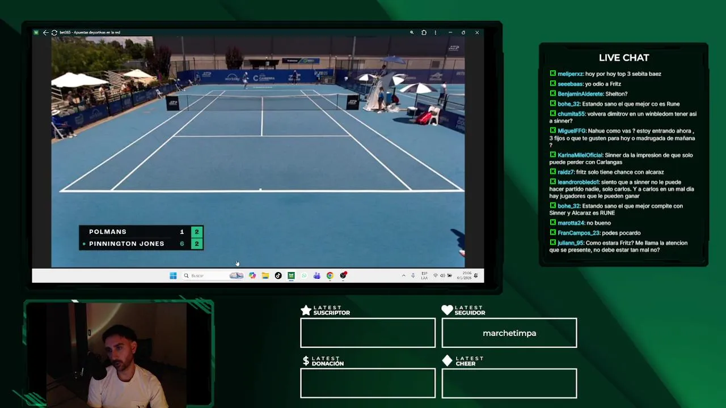Click the tennis match video stream
This screenshot has height=408, width=726.
pyautogui.click(x=258, y=152)
